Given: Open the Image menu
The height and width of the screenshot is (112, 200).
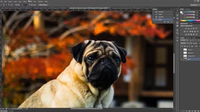Looking at the screenshot, I should pyautogui.click(x=10, y=2).
